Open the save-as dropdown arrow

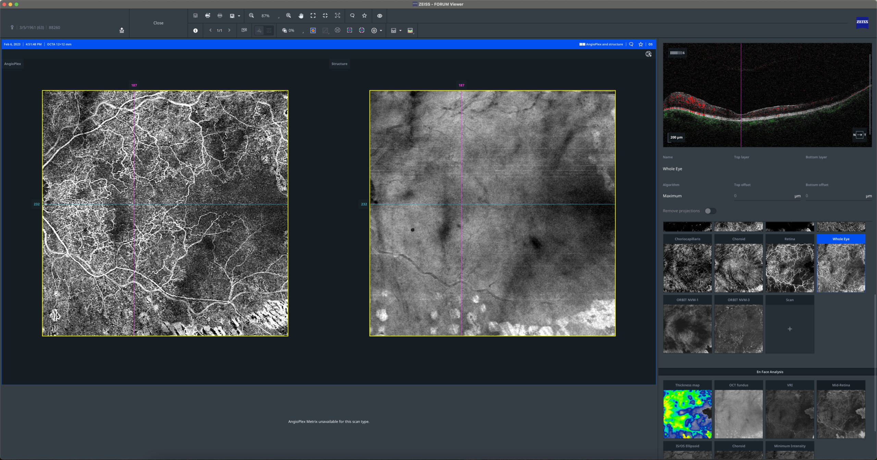(x=239, y=16)
